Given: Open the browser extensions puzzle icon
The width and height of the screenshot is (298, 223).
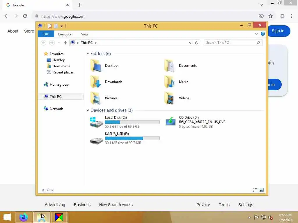Looking at the screenshot, I should (x=282, y=16).
